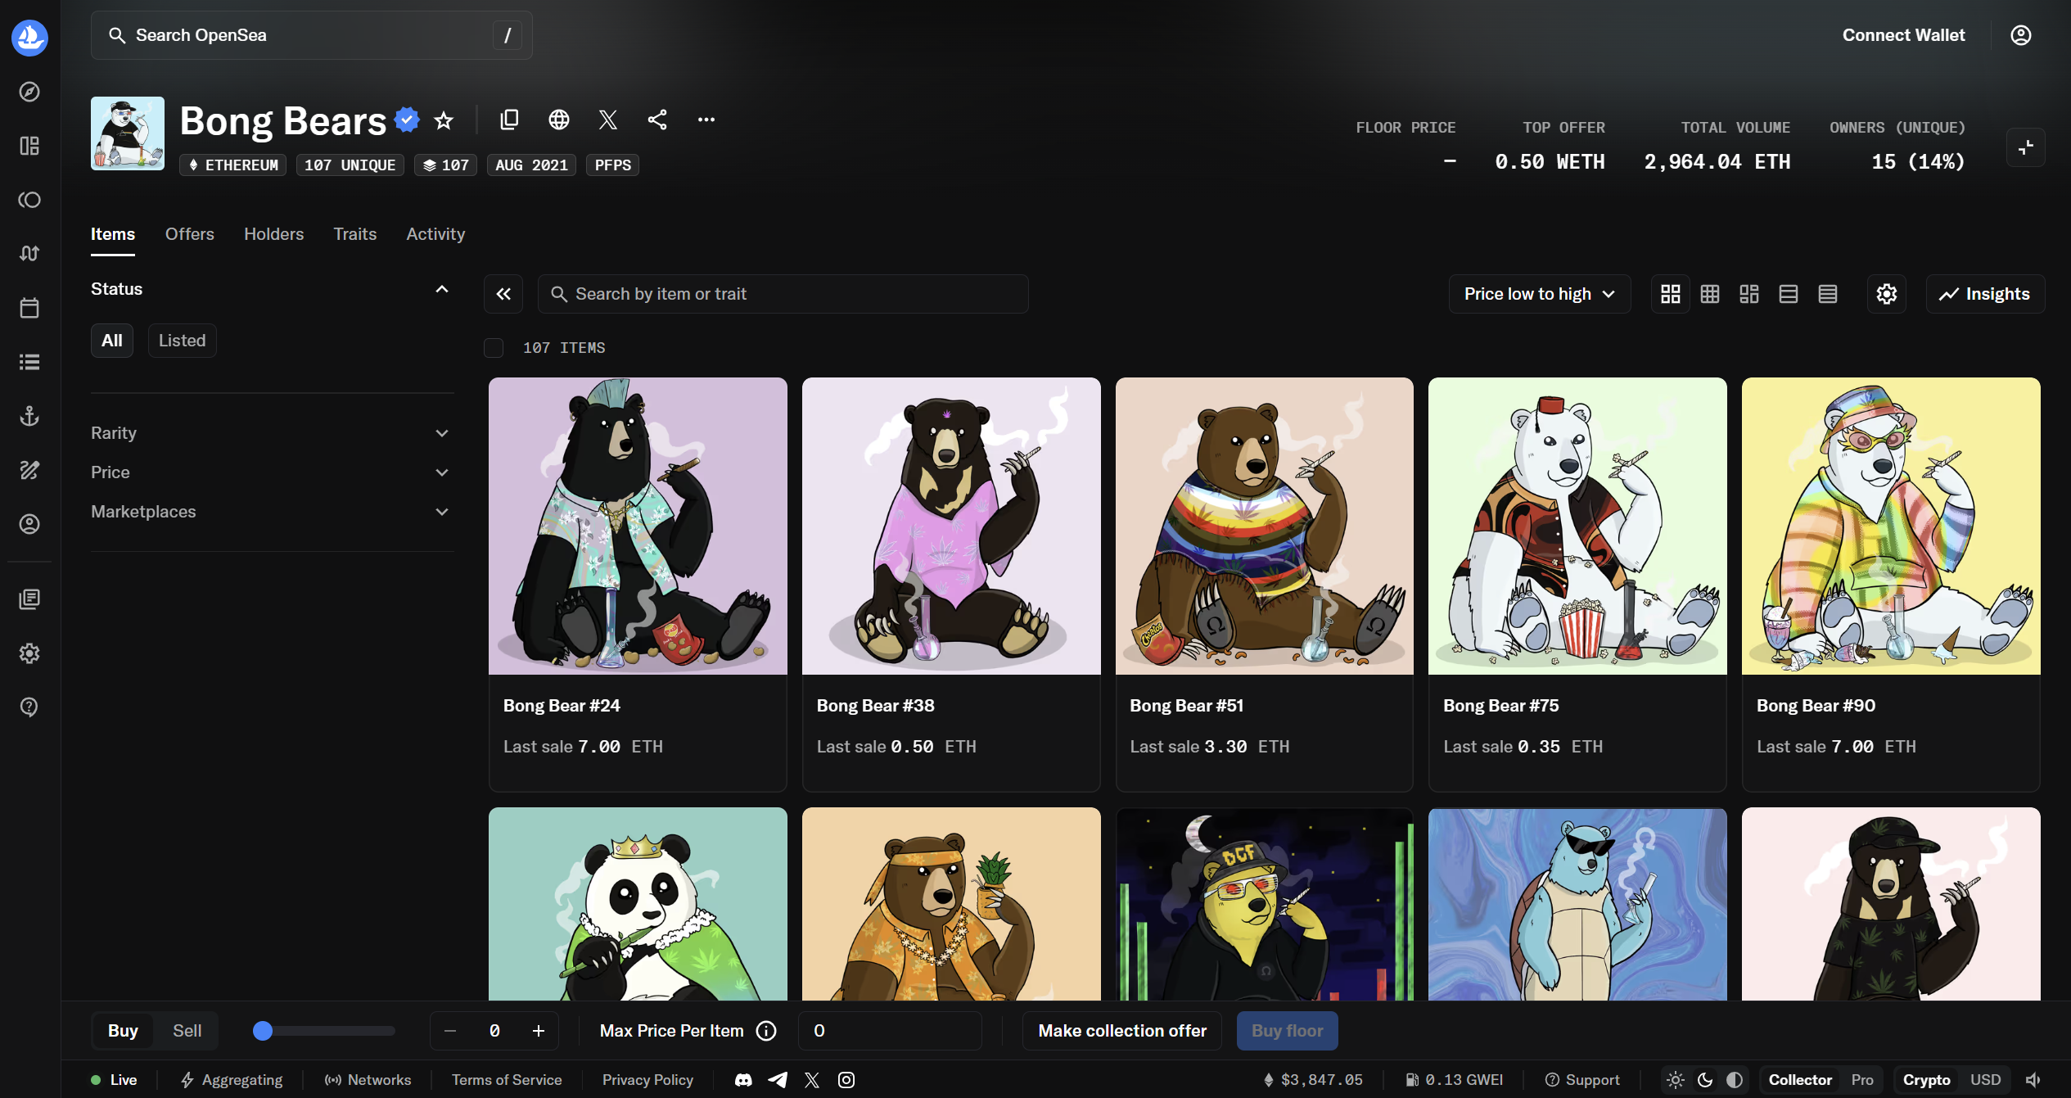The height and width of the screenshot is (1098, 2071).
Task: Click the copy contract address icon
Action: 509,120
